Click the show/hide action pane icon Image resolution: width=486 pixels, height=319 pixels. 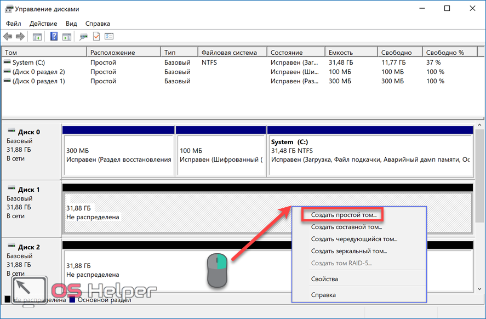pos(66,37)
